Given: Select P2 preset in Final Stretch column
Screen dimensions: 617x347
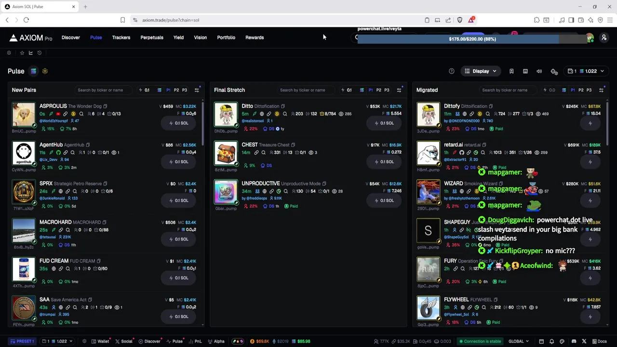Looking at the screenshot, I should point(379,90).
